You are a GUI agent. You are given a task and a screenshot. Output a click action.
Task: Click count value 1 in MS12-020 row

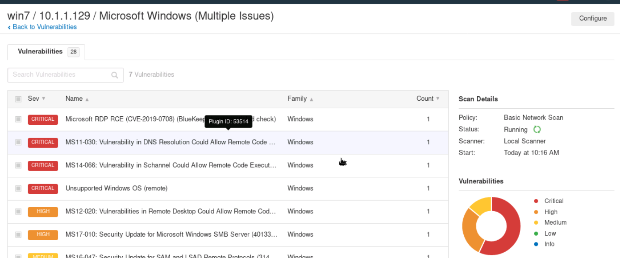tap(428, 212)
